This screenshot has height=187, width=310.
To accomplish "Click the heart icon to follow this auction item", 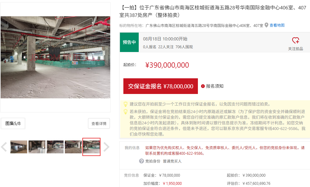I will coord(296,40).
